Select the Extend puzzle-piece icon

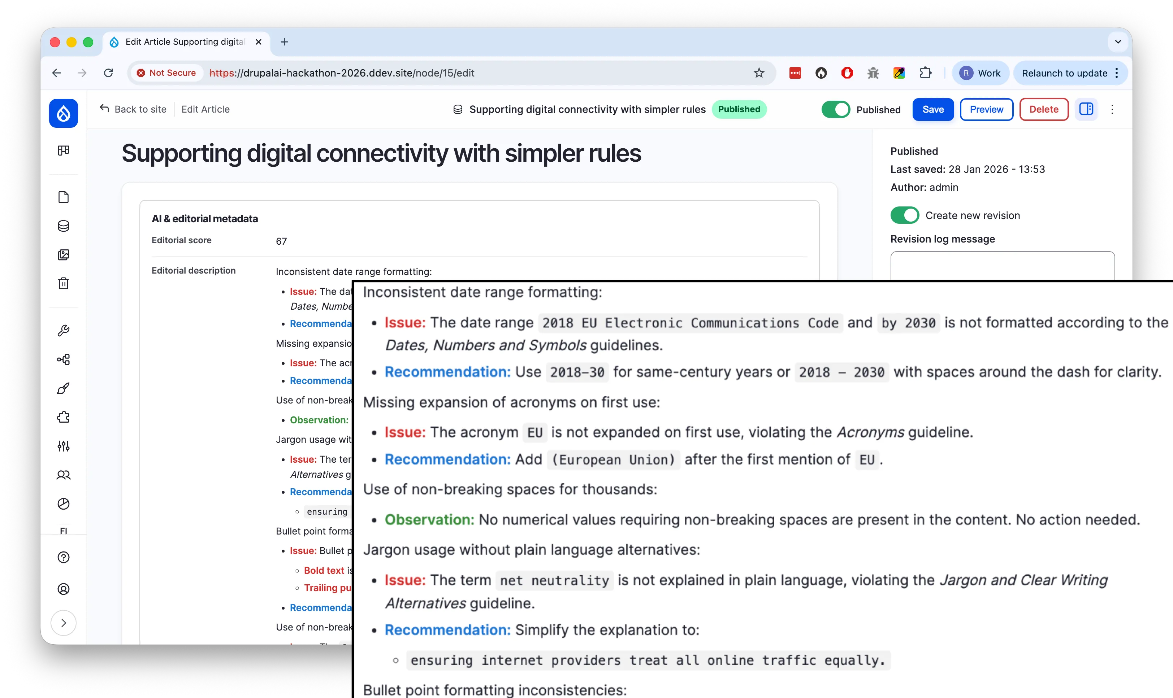(64, 417)
